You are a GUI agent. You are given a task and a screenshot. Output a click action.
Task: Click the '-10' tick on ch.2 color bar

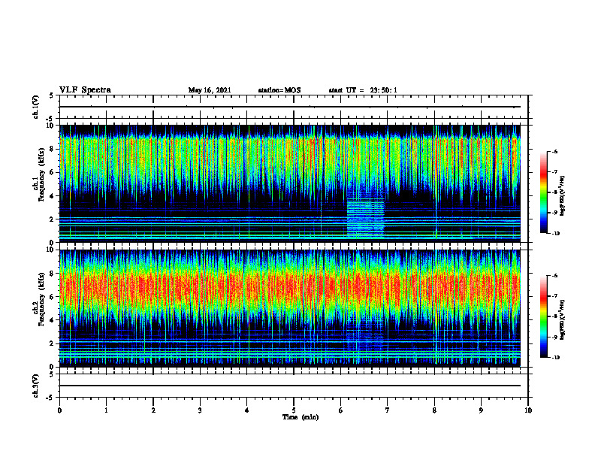point(556,358)
